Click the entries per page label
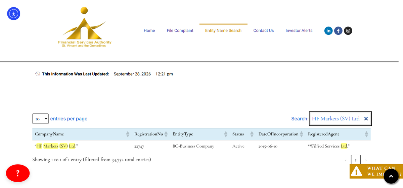The width and height of the screenshot is (403, 188). pos(69,119)
